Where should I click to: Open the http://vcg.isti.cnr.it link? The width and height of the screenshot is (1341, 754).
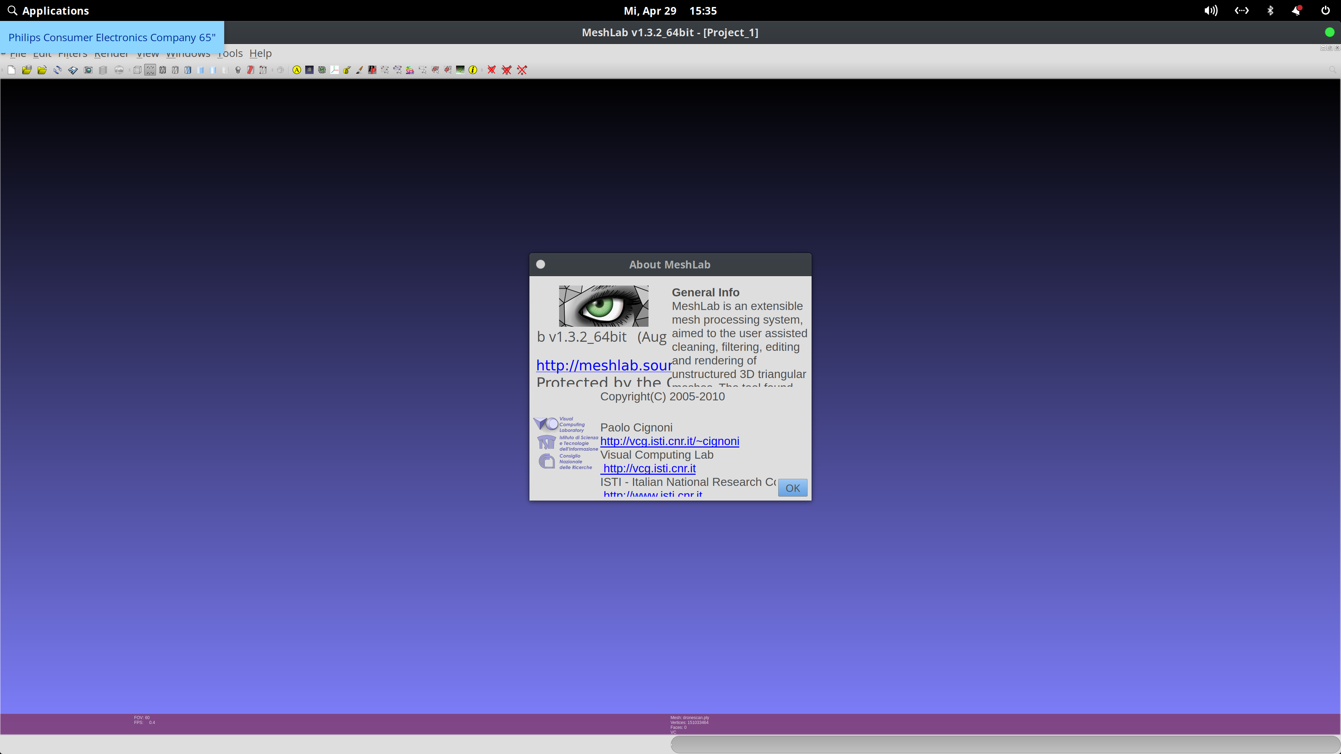(648, 468)
